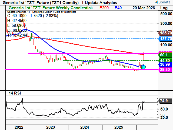Click the cyan circle marker on chart
This screenshot has width=173, height=130.
(144, 67)
